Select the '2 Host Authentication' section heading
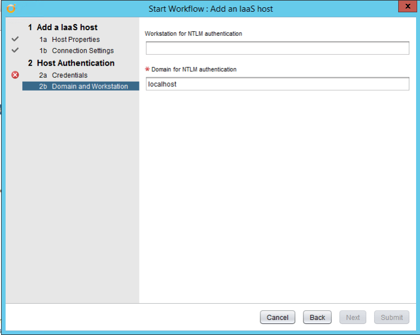The image size is (420, 335). (x=71, y=63)
